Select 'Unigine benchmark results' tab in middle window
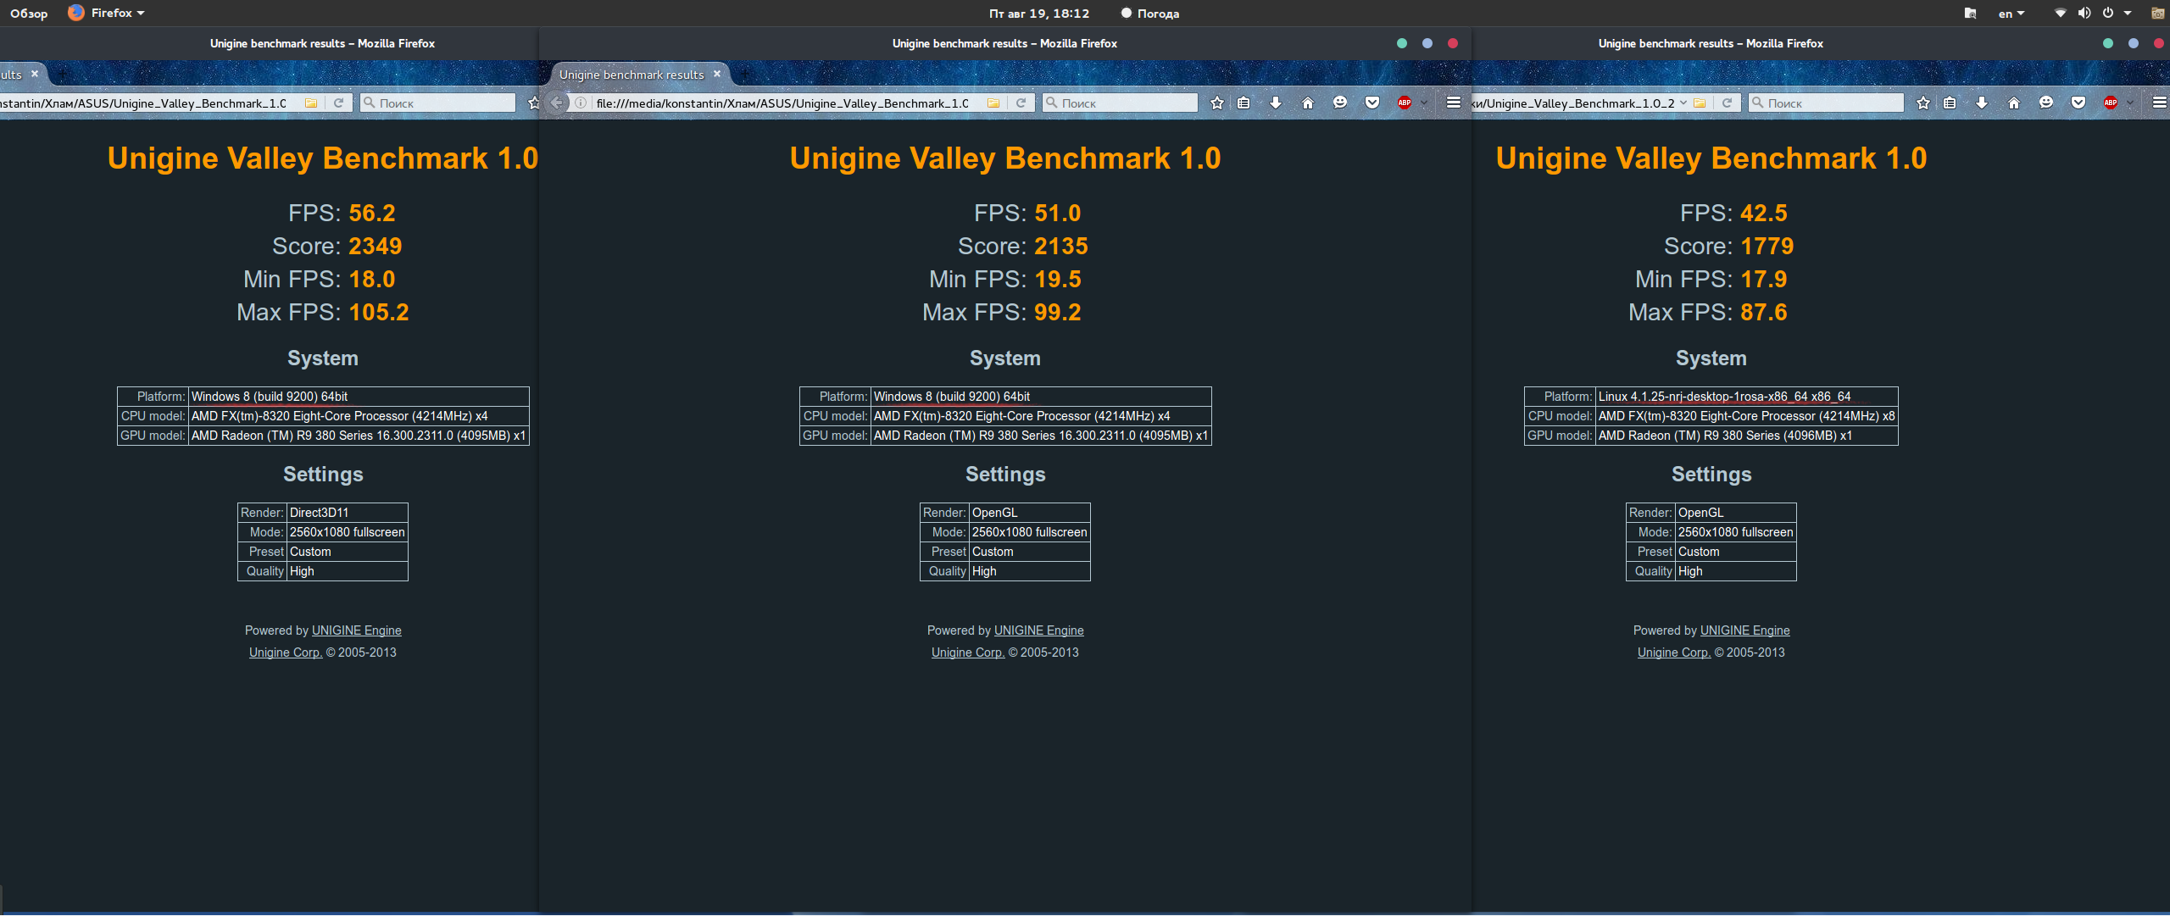This screenshot has width=2170, height=922. pyautogui.click(x=632, y=75)
